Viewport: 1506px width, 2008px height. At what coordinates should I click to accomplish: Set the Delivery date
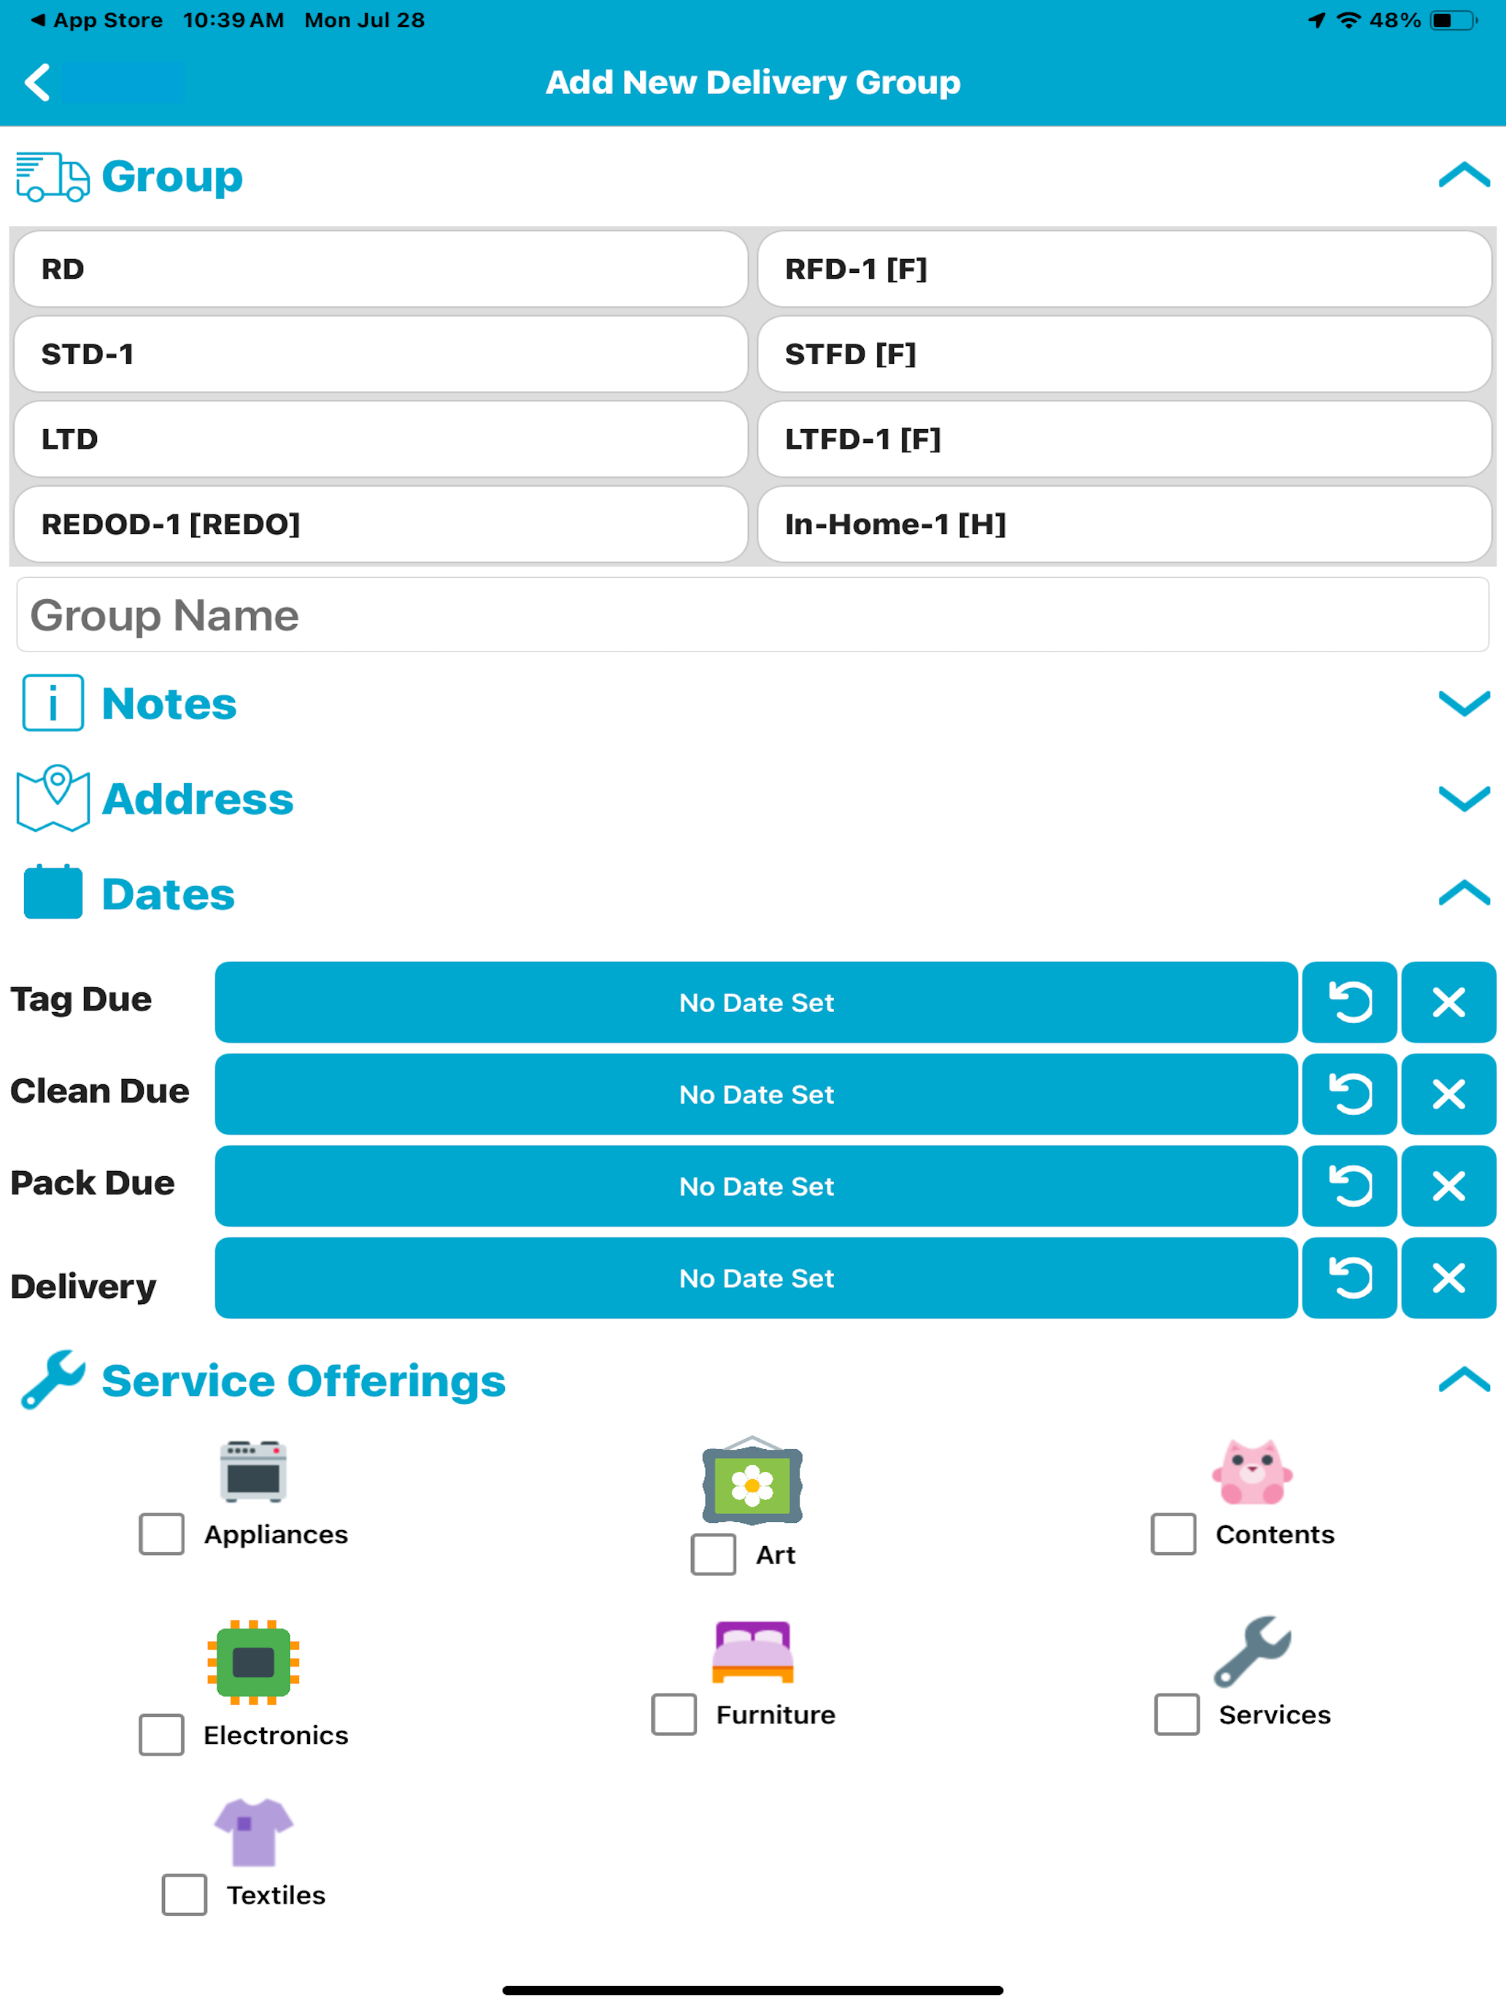pyautogui.click(x=756, y=1277)
